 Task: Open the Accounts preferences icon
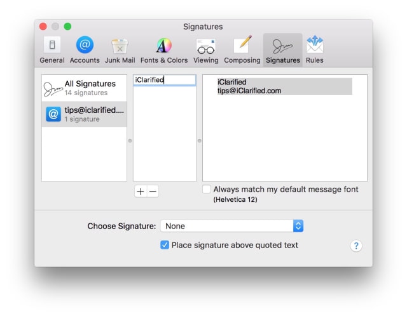pyautogui.click(x=85, y=49)
